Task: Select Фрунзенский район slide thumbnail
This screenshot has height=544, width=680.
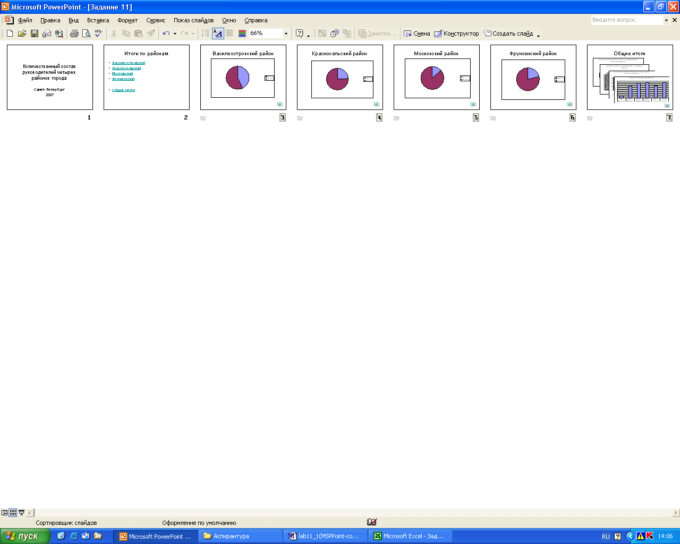Action: pos(533,77)
